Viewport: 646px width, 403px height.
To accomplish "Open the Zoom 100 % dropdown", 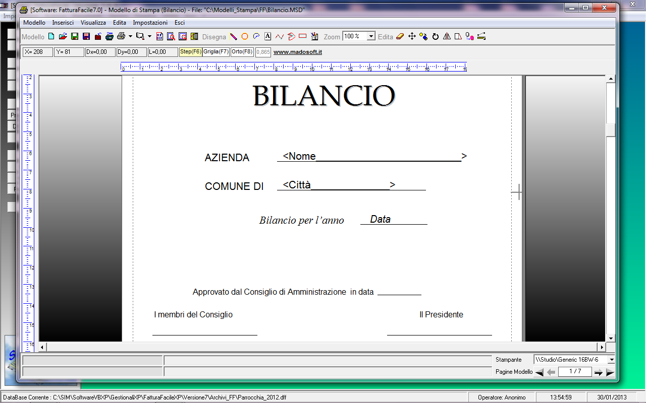I will pyautogui.click(x=371, y=36).
